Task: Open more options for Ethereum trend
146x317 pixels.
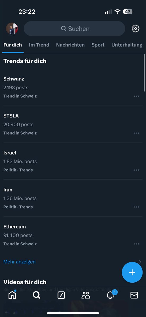Action: pos(136,244)
